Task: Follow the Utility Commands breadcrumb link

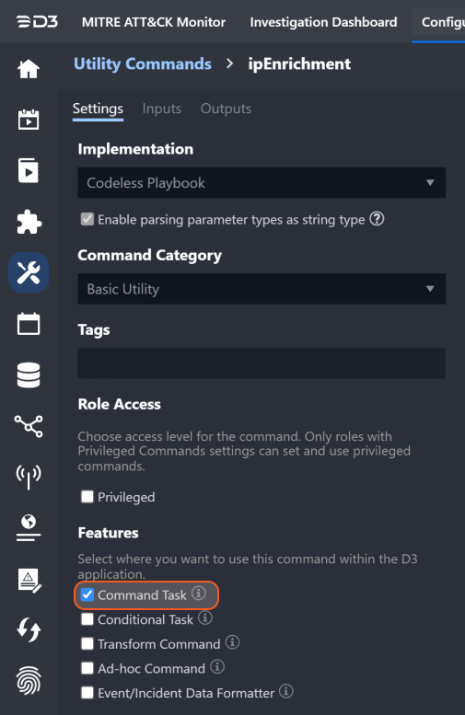Action: pos(143,63)
